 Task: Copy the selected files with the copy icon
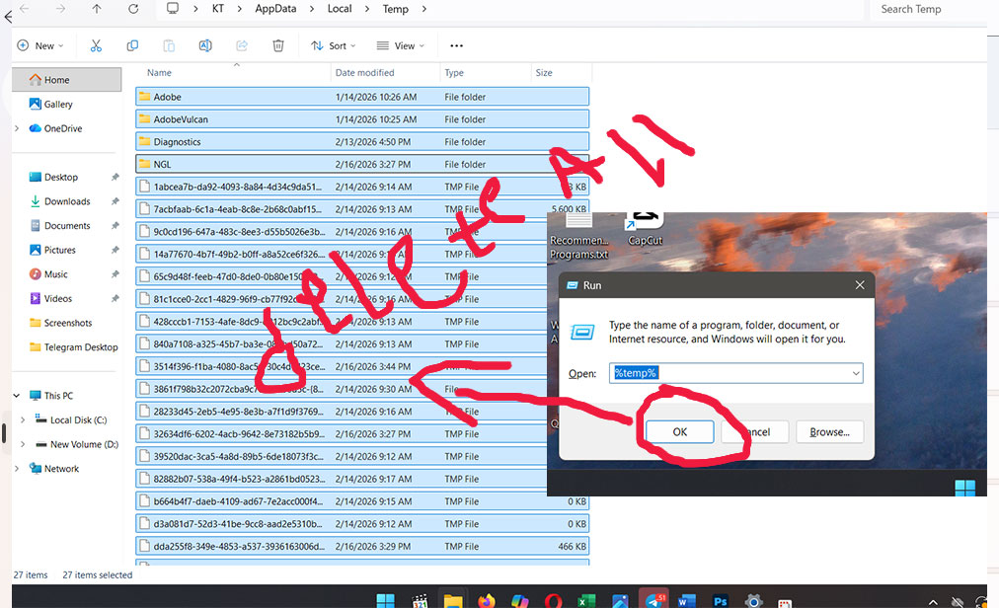pyautogui.click(x=132, y=45)
